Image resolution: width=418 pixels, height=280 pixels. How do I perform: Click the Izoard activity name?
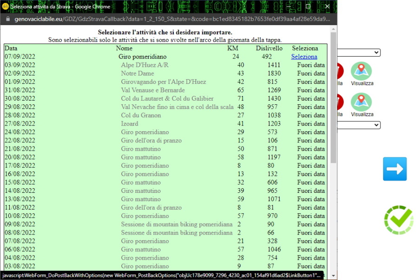click(130, 123)
